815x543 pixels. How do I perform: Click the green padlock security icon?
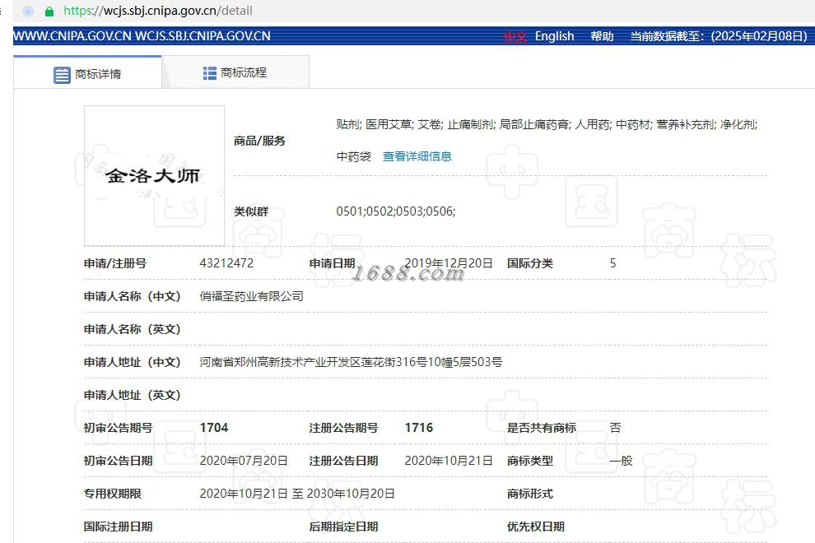pos(49,12)
